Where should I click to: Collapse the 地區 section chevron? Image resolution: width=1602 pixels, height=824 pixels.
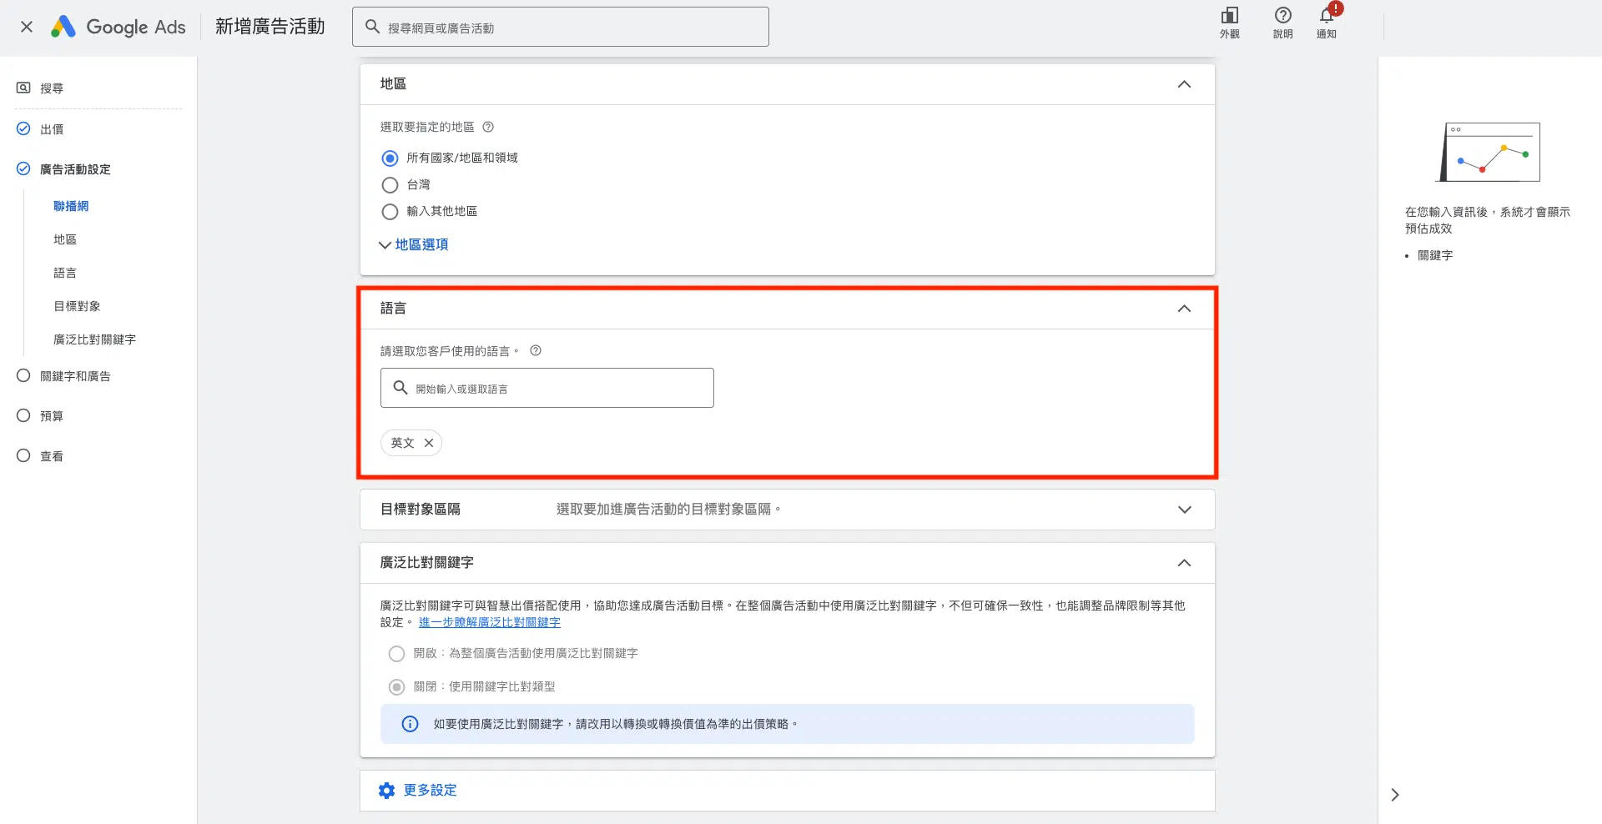pos(1184,84)
